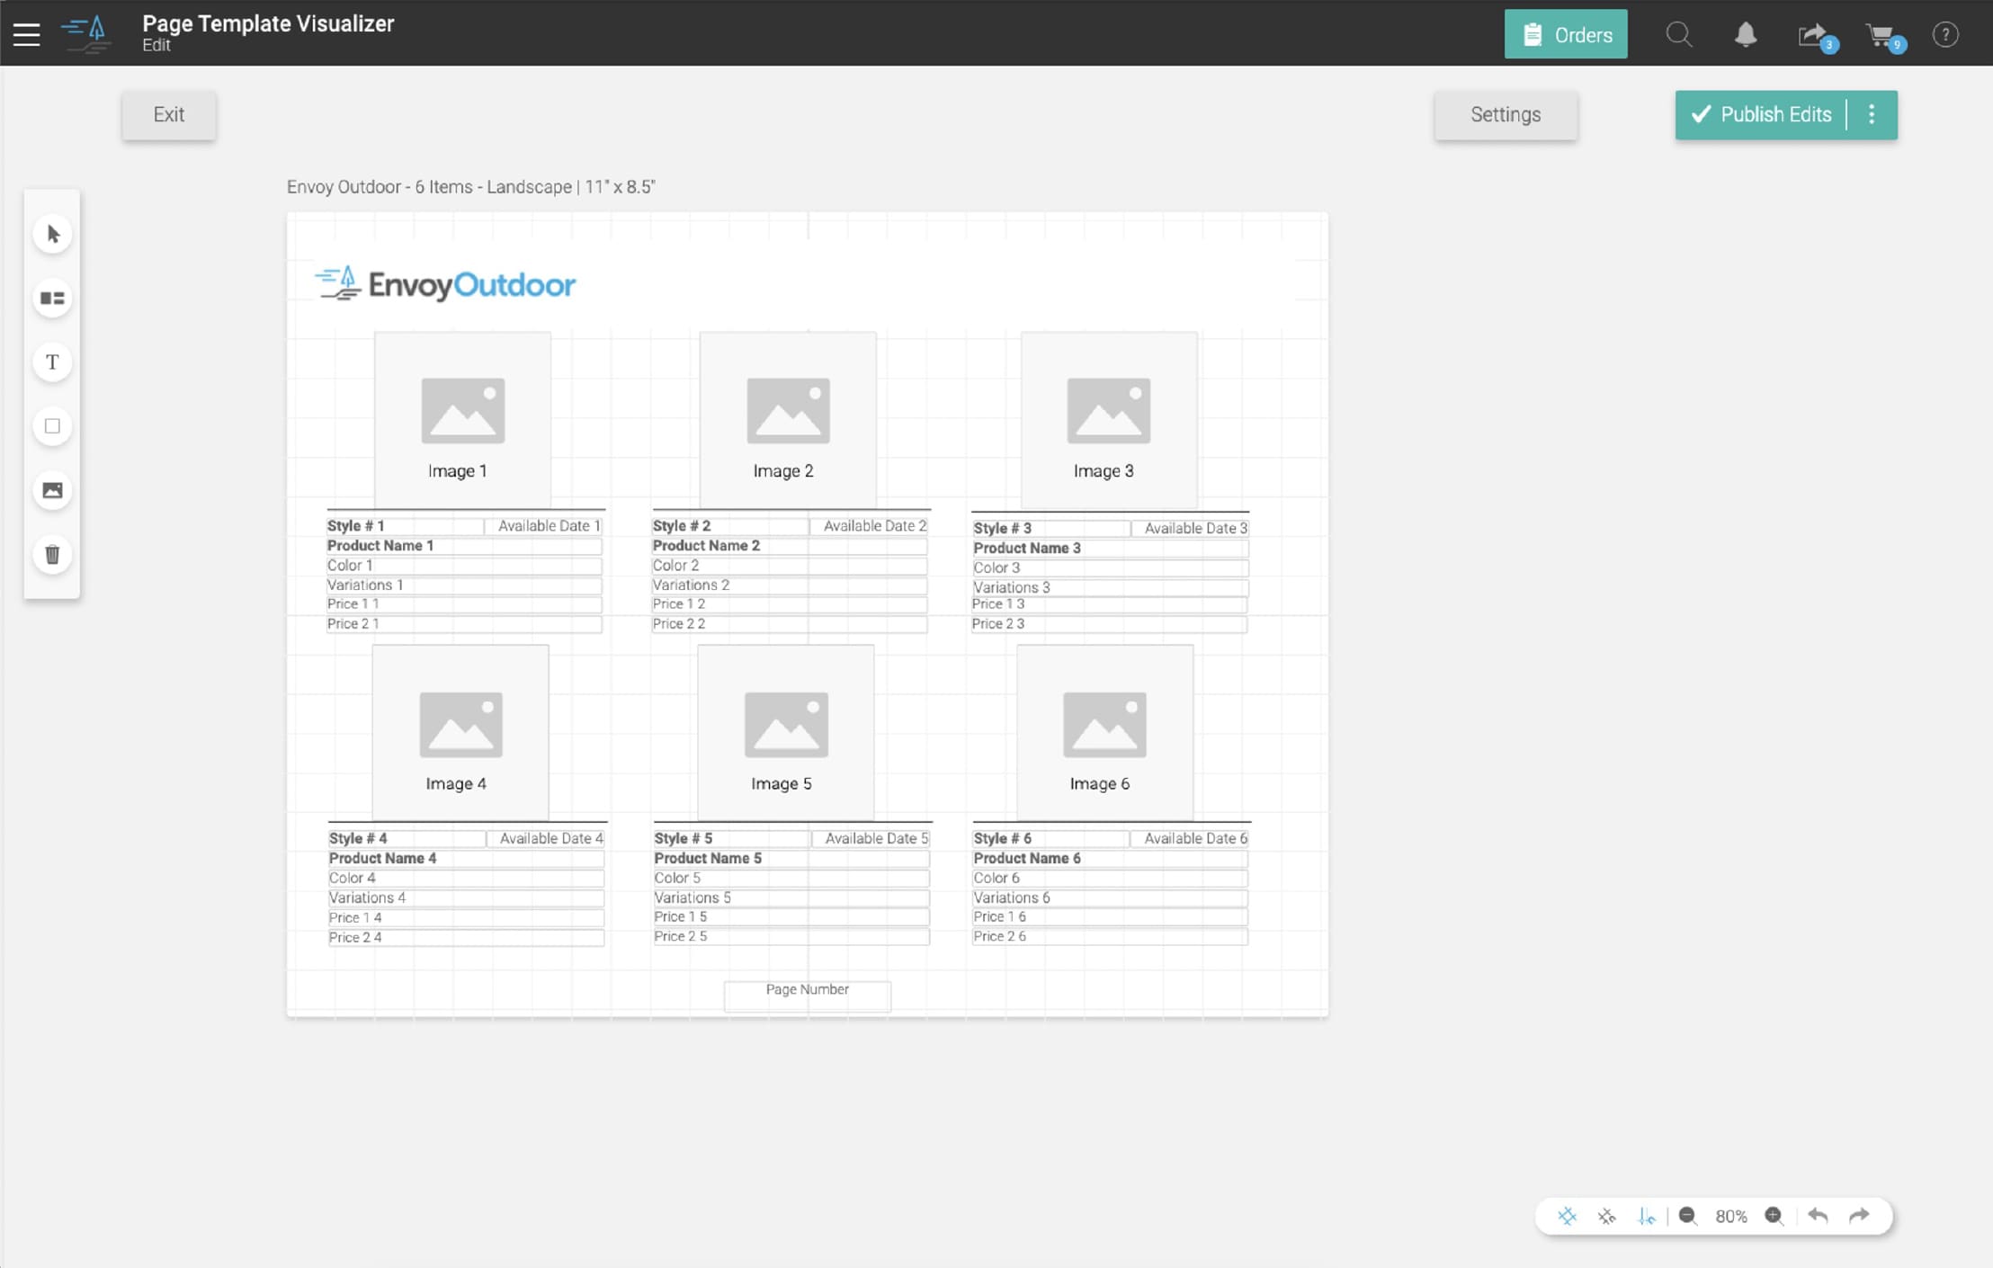
Task: Click the delete/trash tool icon
Action: 52,553
